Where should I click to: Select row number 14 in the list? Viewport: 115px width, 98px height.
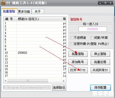(35, 66)
